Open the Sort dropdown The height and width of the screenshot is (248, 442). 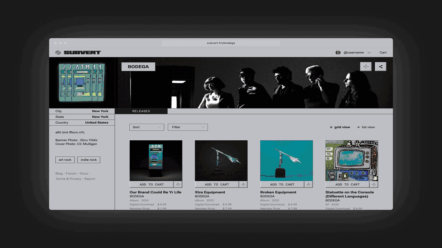pos(147,127)
